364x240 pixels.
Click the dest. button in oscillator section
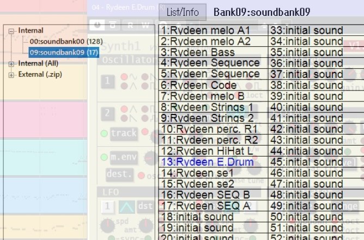click(x=120, y=175)
